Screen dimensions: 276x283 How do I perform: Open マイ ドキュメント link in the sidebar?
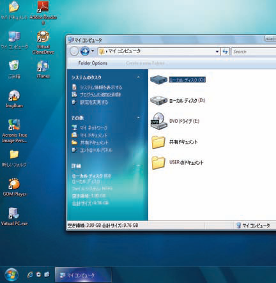pyautogui.click(x=93, y=135)
